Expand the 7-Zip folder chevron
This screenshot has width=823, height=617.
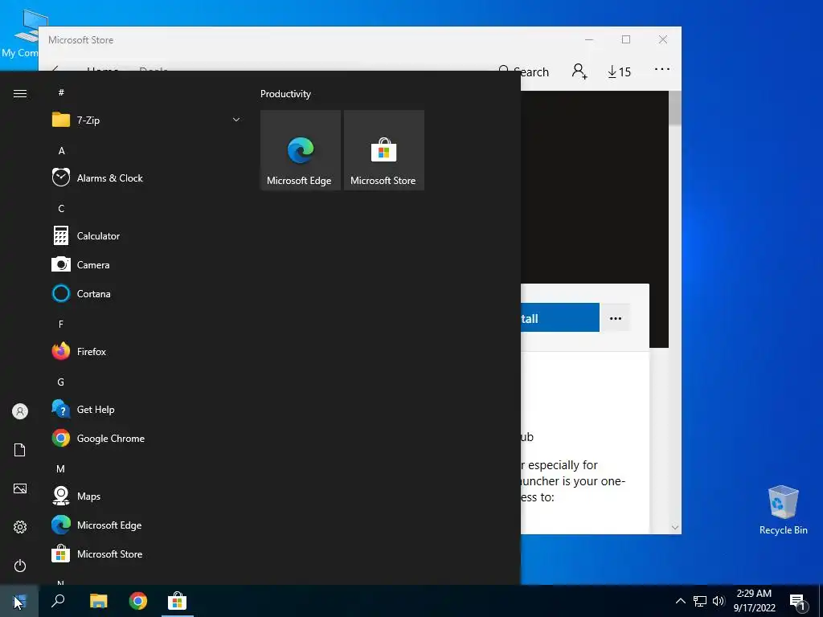coord(236,121)
